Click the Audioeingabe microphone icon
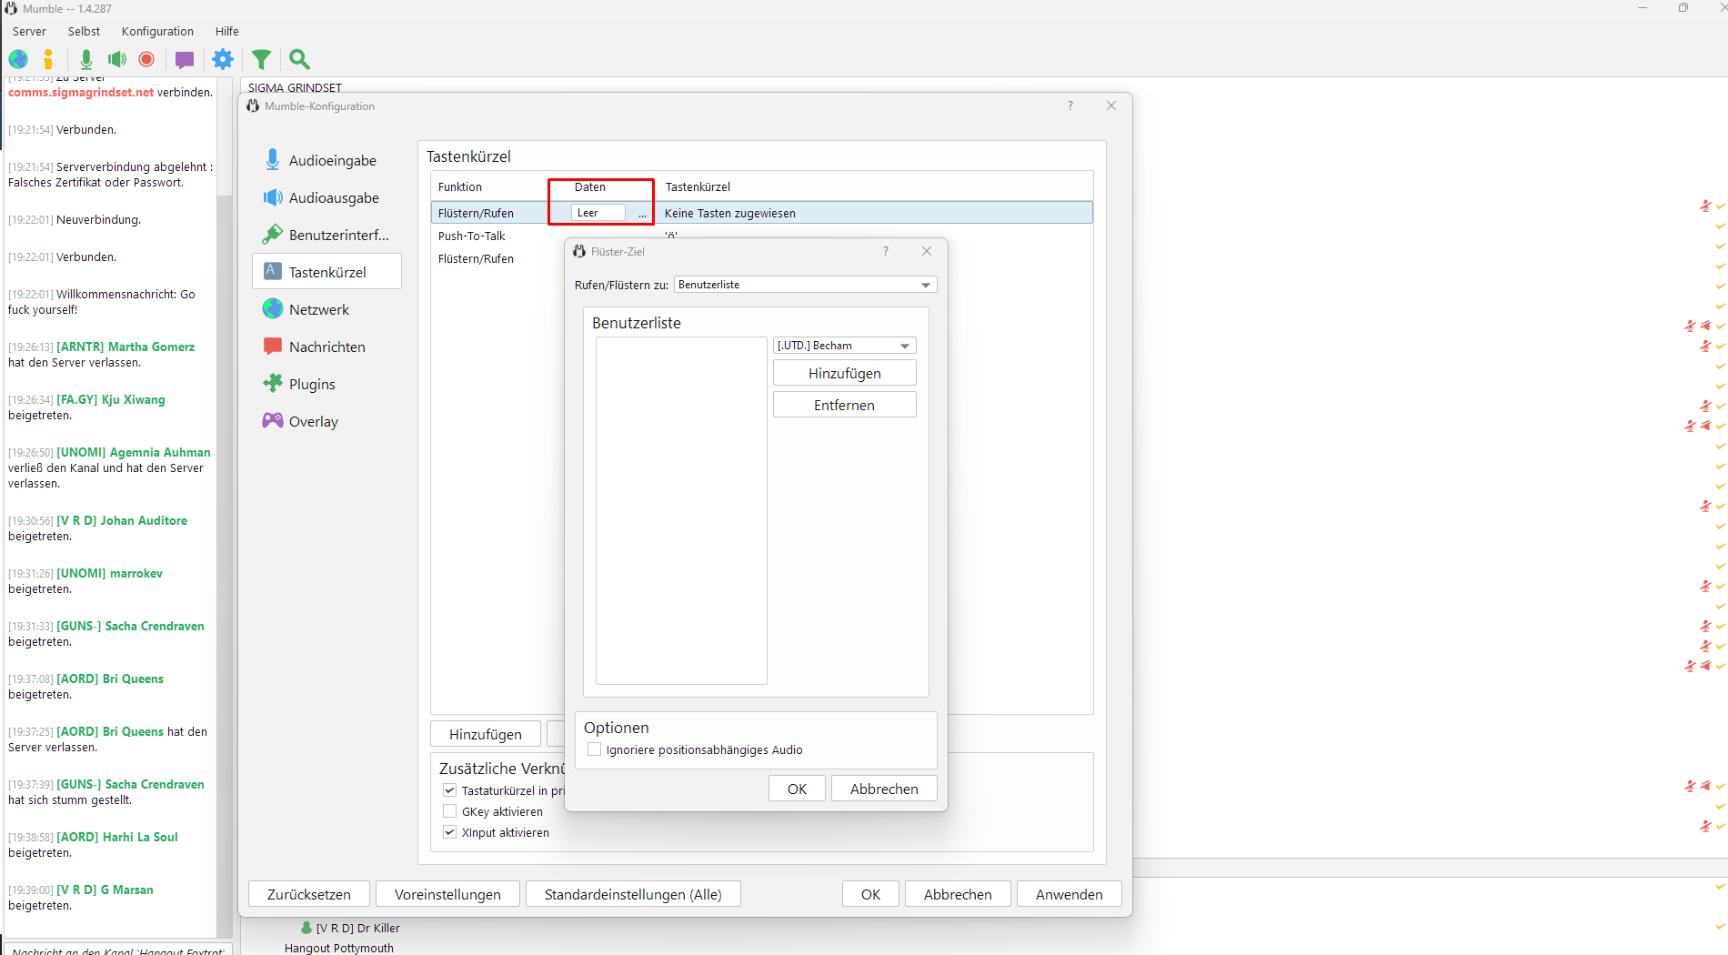 pos(272,160)
